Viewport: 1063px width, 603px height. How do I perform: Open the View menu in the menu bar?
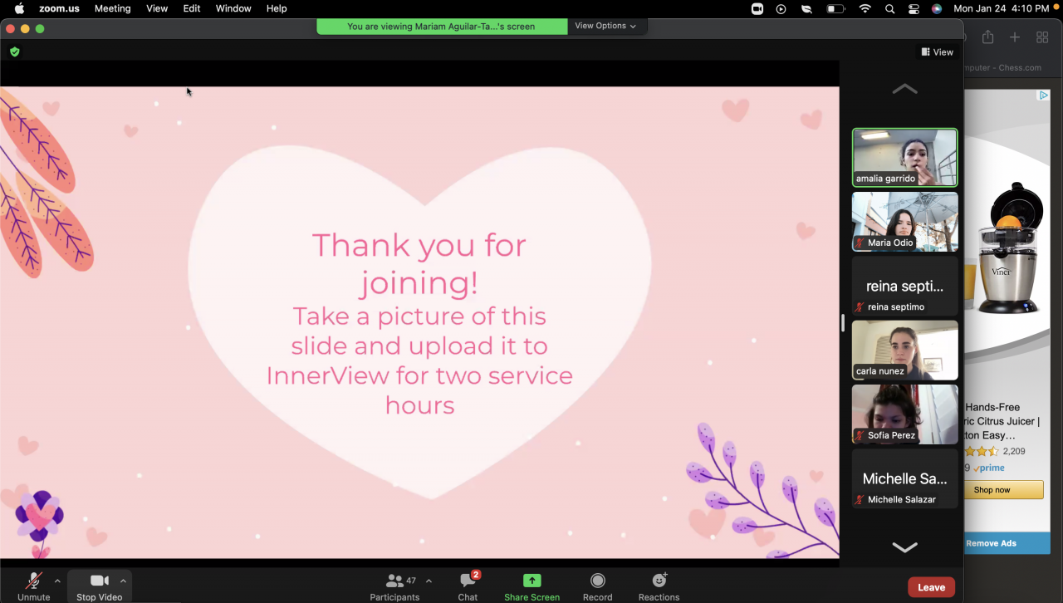click(157, 8)
